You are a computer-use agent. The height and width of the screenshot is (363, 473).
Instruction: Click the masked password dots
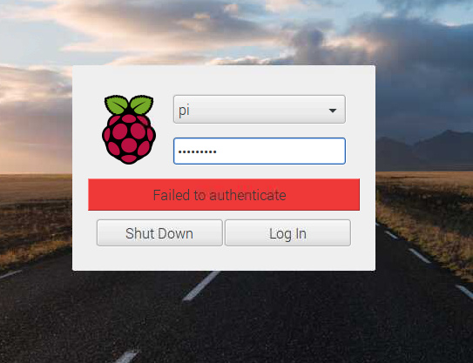[197, 151]
